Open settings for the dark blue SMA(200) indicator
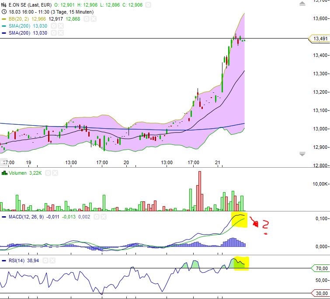The height and width of the screenshot is (299, 330). 54,33
